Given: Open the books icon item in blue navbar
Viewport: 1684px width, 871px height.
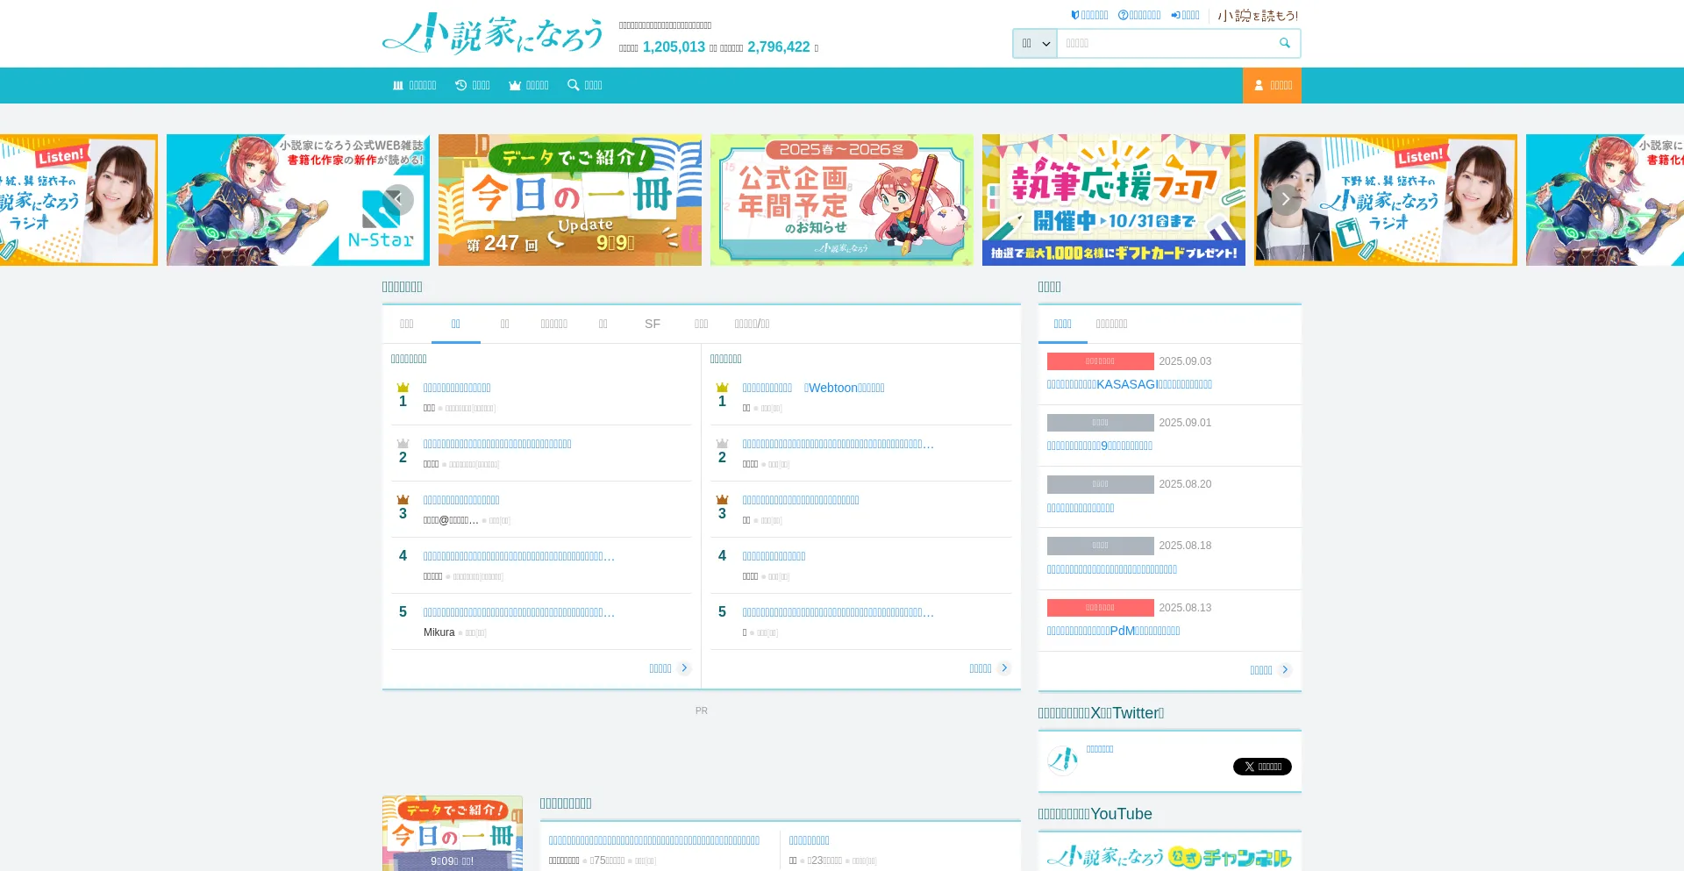Looking at the screenshot, I should click(414, 85).
